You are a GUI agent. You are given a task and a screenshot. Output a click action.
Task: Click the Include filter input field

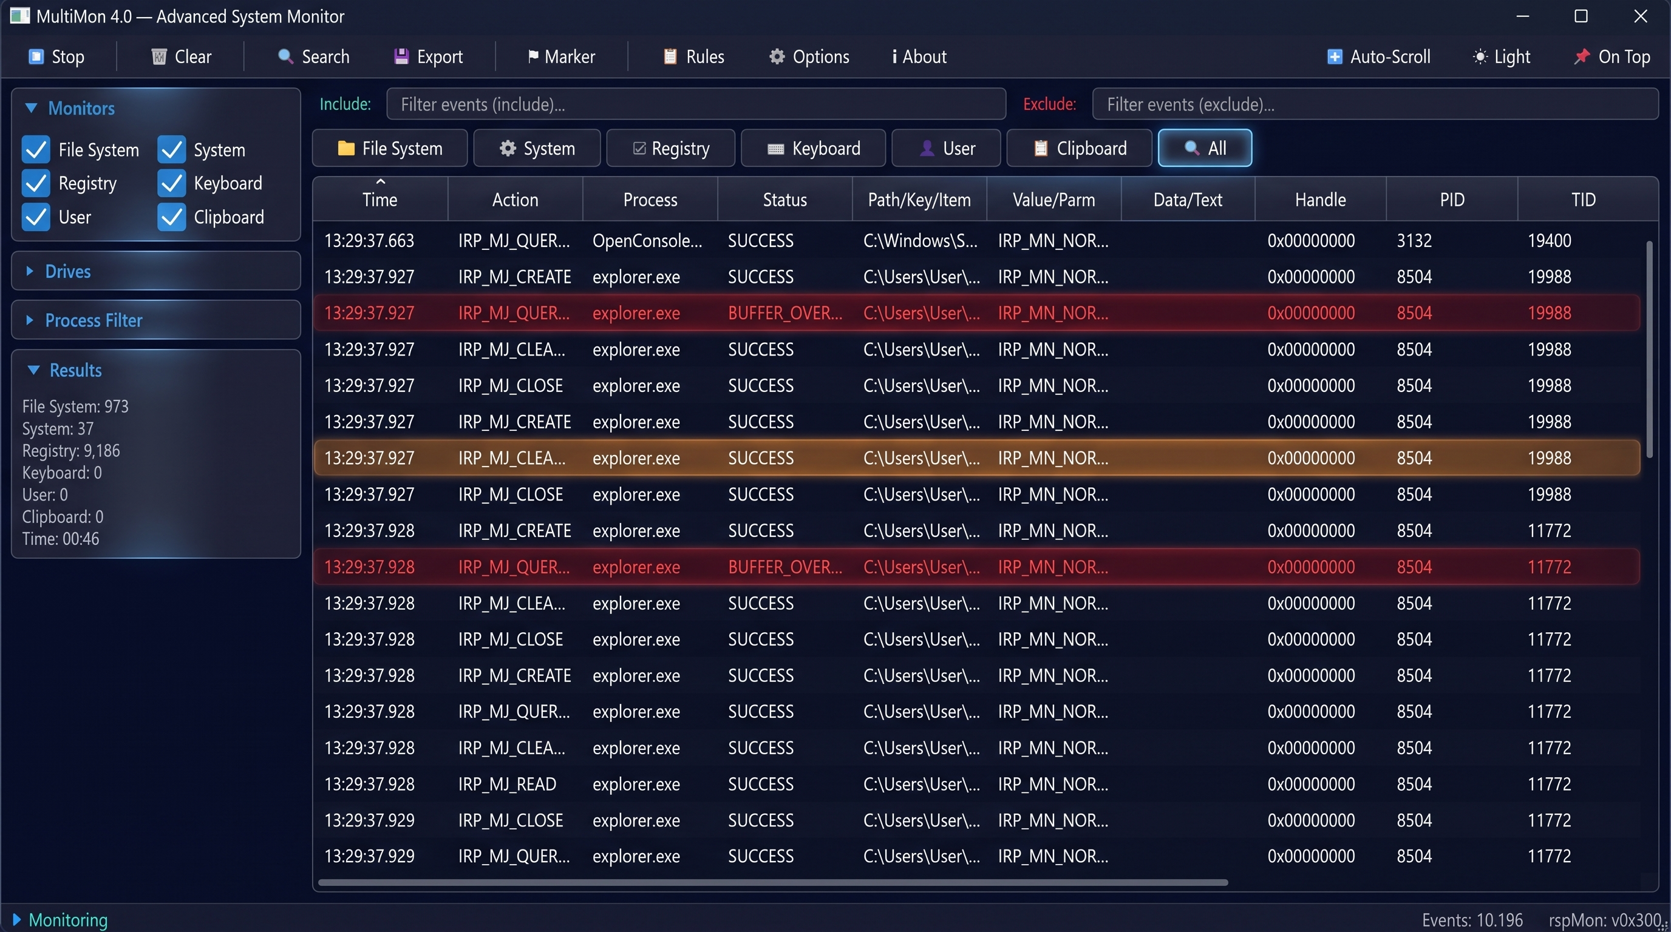pos(696,104)
